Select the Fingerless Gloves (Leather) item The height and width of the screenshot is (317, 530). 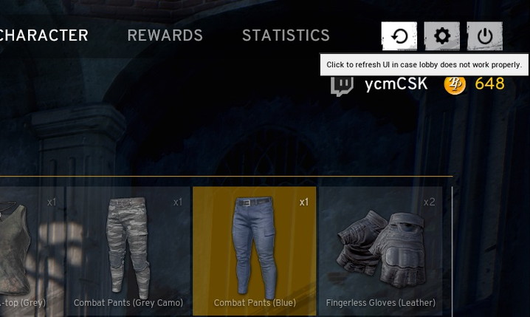tap(381, 250)
